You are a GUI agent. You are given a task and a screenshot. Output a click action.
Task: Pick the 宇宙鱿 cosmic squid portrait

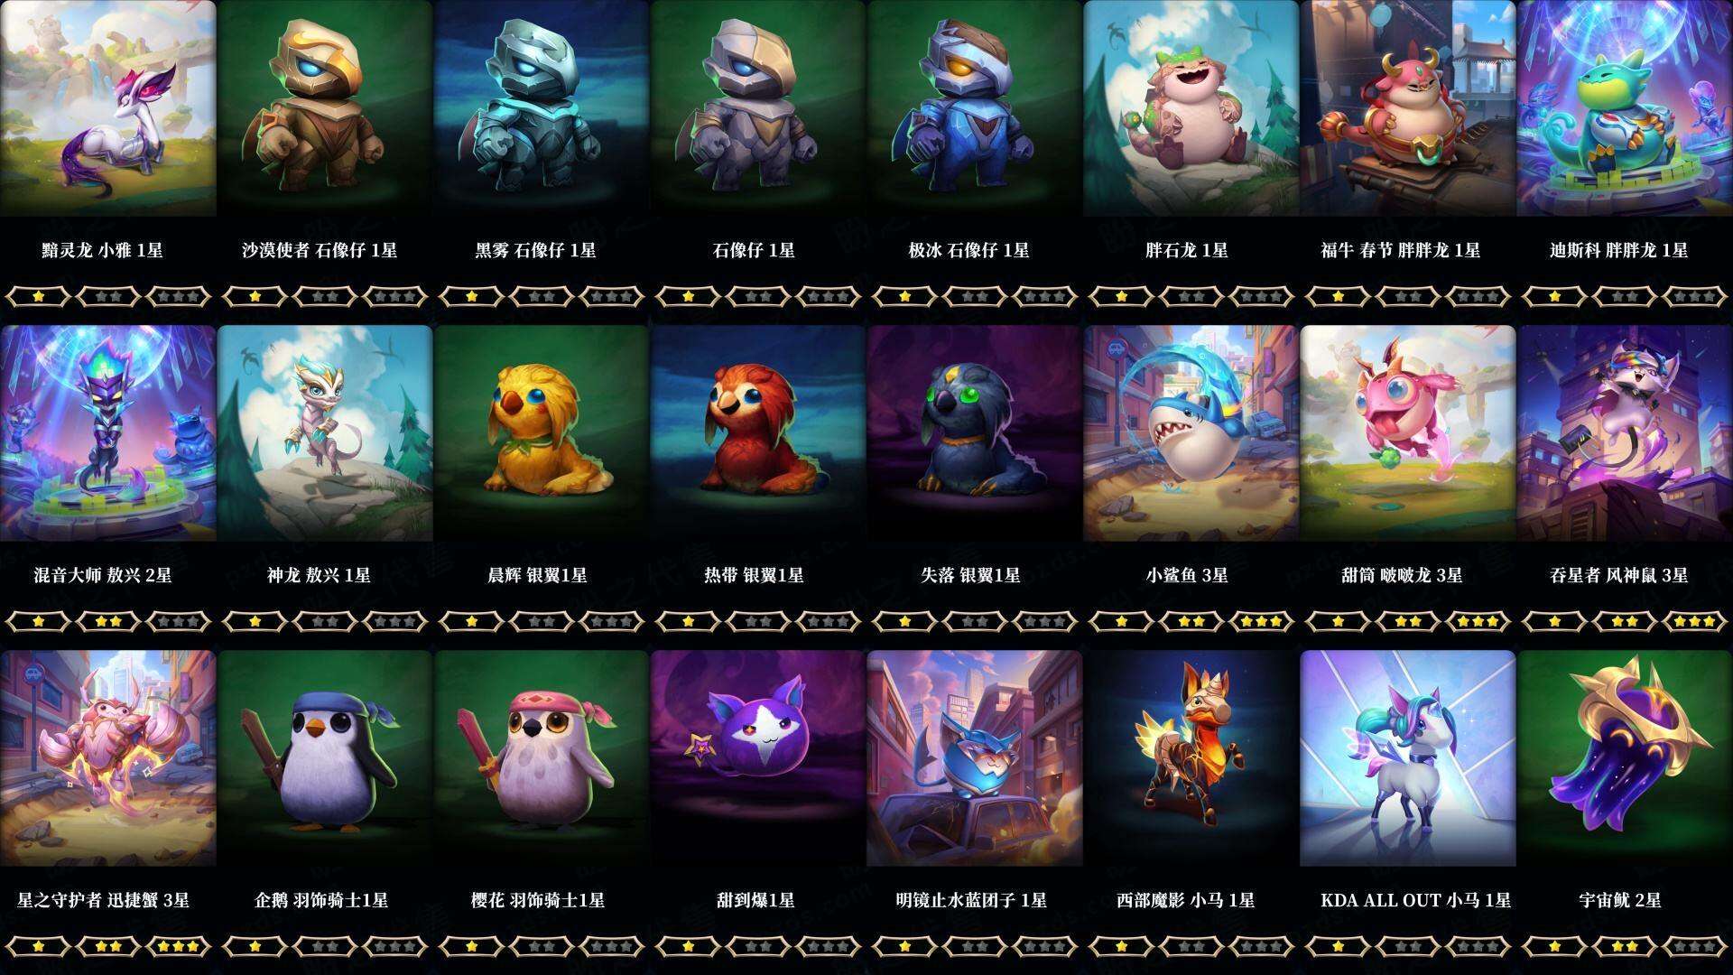1625,758
